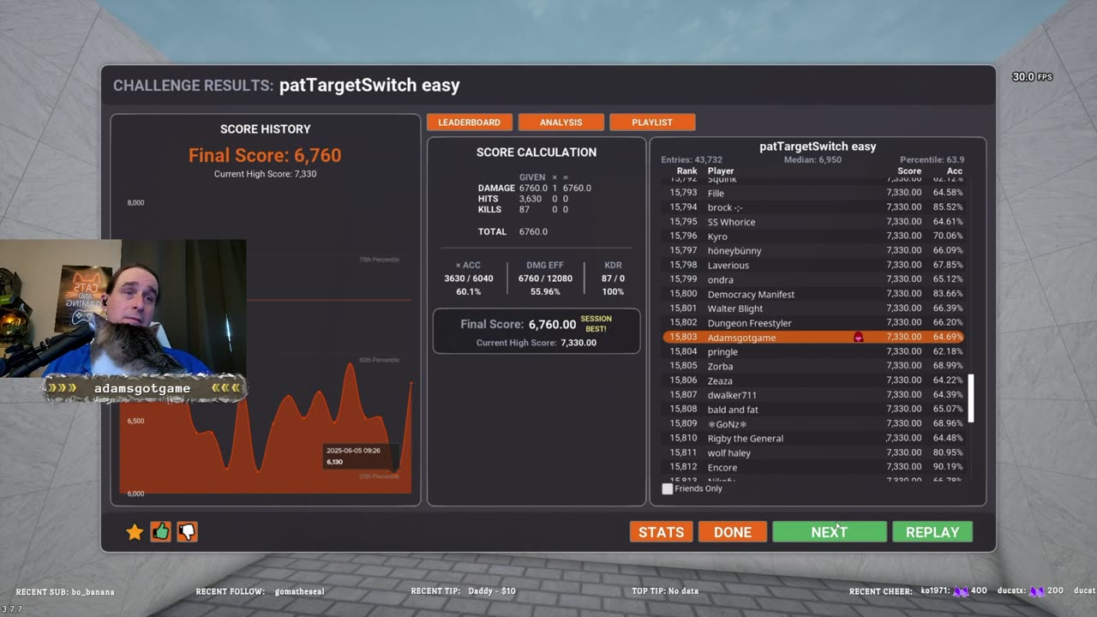
Task: Click the webcam overlay of adamsgotgame
Action: pos(123,308)
